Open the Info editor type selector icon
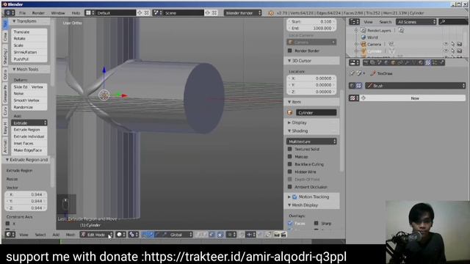470x264 pixels. 9,13
